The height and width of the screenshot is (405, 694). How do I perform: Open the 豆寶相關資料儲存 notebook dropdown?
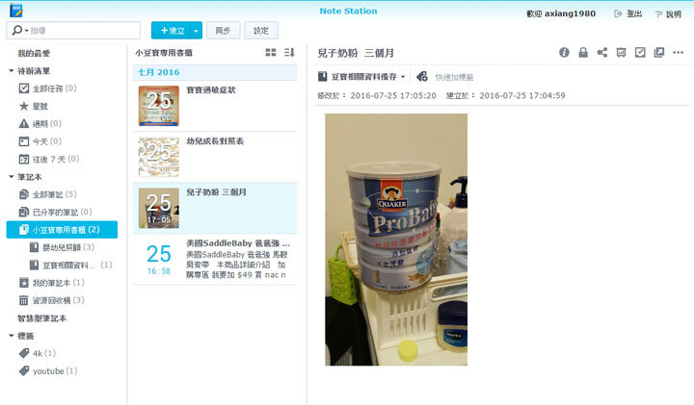[361, 76]
